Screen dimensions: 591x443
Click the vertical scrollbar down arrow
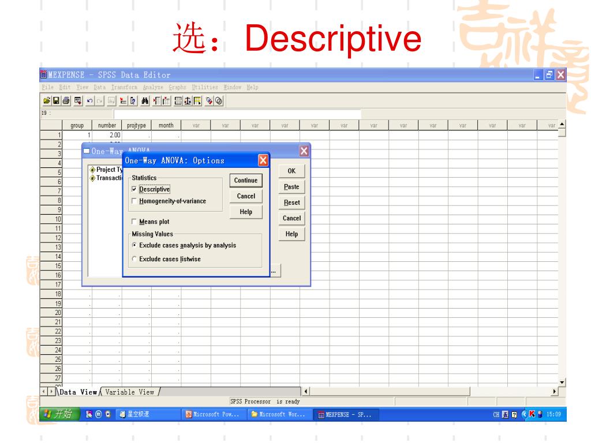point(562,382)
